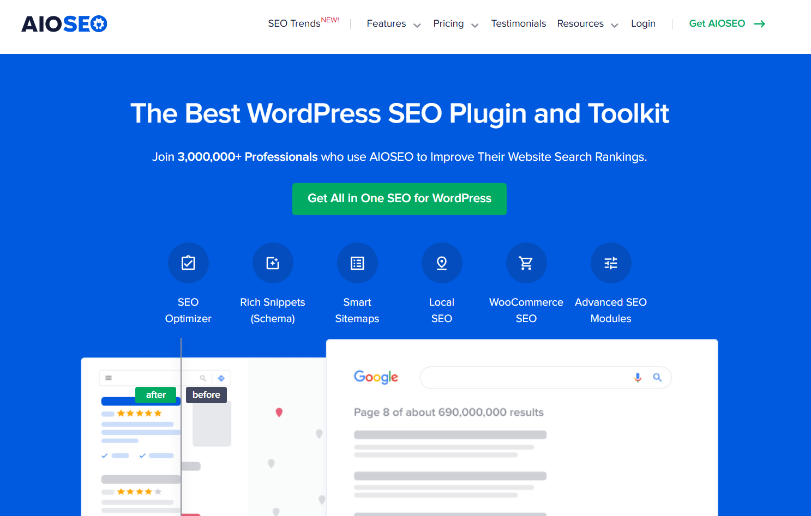Screen dimensions: 811x516
Task: Expand the Features dropdown chevron
Action: pyautogui.click(x=417, y=26)
